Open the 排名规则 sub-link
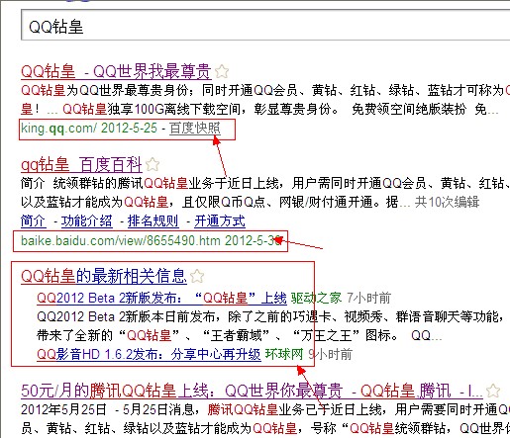The image size is (510, 438). (x=153, y=221)
